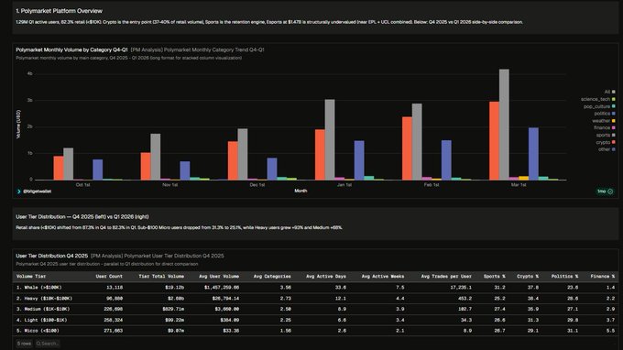Sort table by Avg Categories header
This screenshot has height=350, width=623.
[x=272, y=276]
